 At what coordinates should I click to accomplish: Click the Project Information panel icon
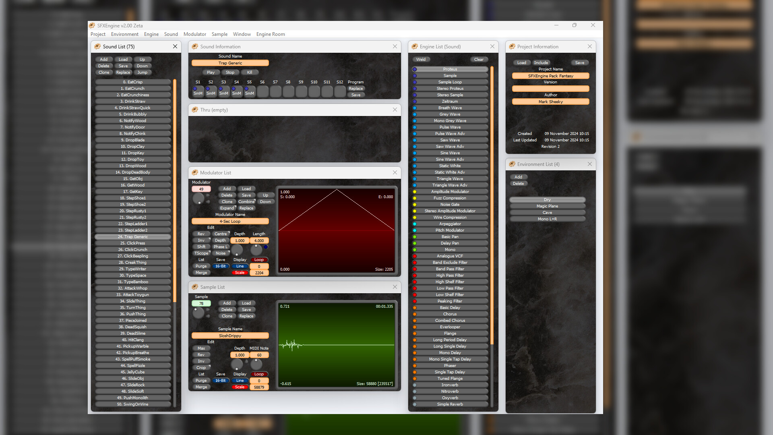click(x=512, y=46)
